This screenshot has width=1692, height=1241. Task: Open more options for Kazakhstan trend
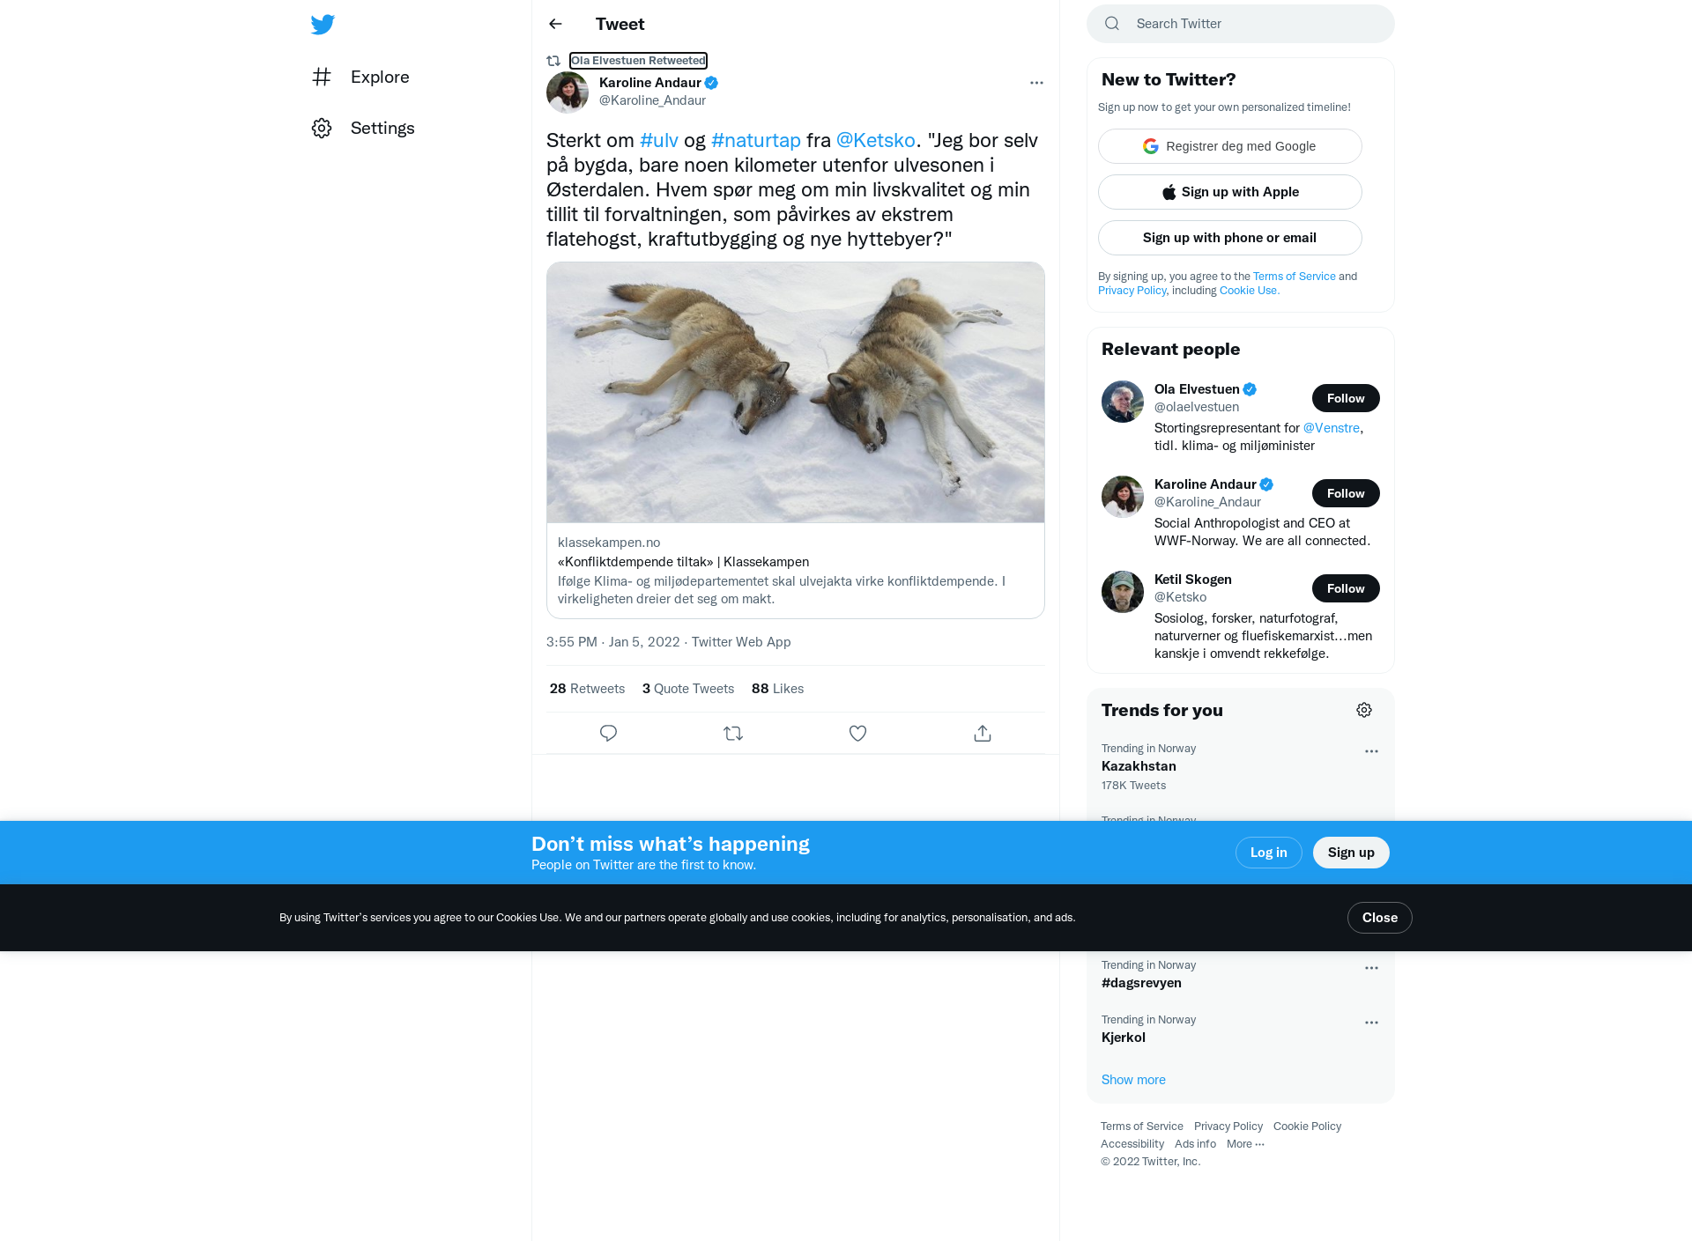coord(1371,751)
